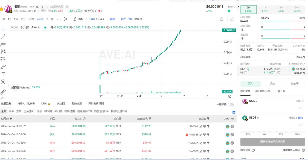Expand more timeframes chevron after 周
Screen dimensions: 308x160
click(57, 19)
